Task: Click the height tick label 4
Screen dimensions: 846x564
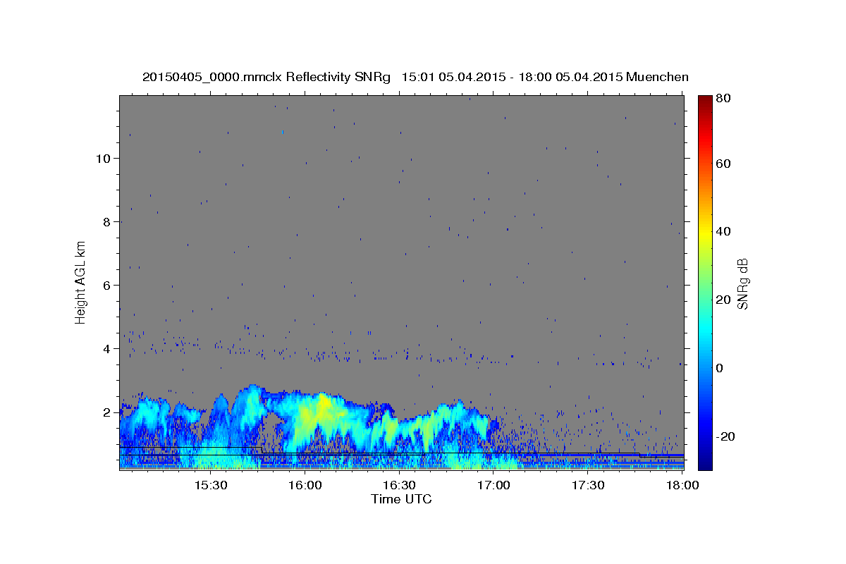Action: click(x=107, y=348)
